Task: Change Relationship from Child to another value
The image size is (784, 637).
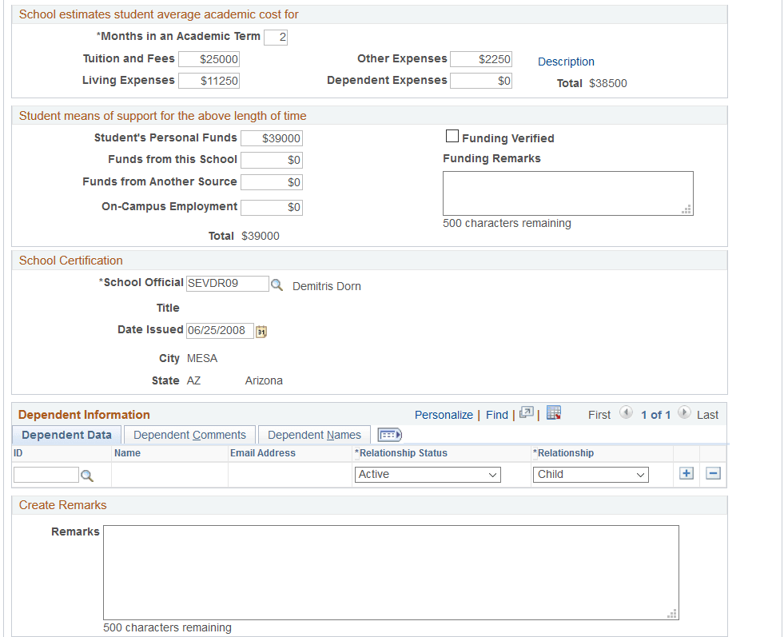Action: (x=591, y=474)
